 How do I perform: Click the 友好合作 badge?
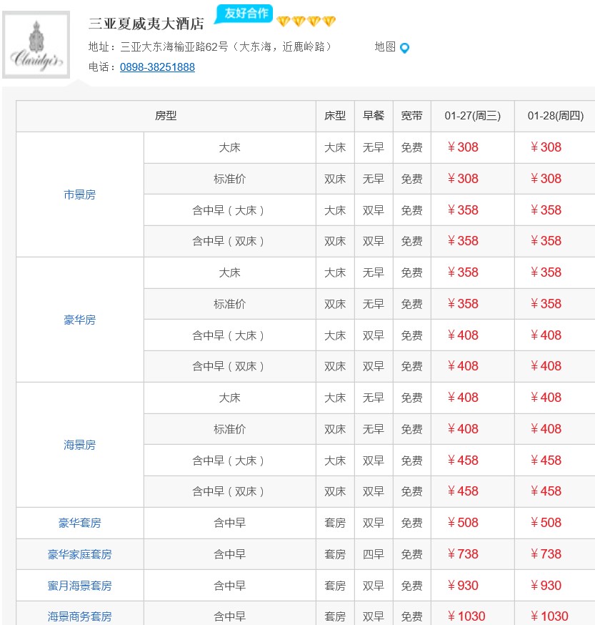click(246, 14)
